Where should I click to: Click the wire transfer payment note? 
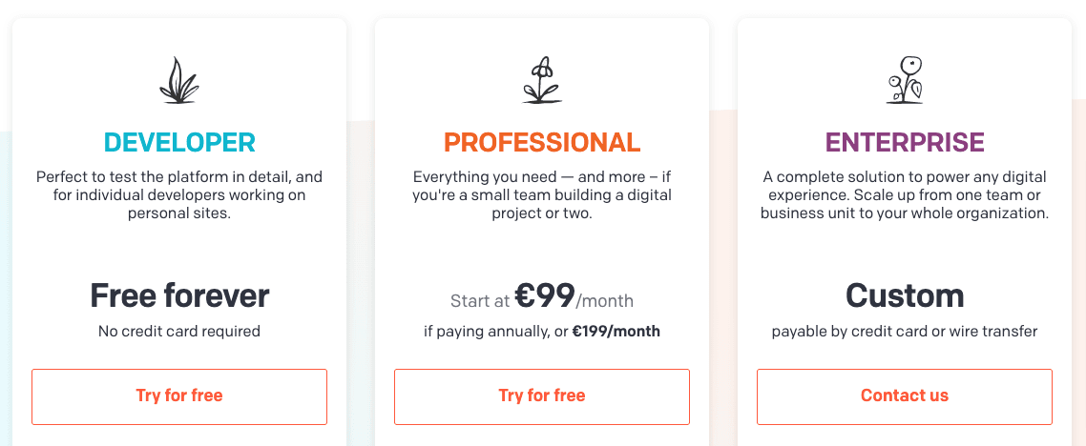905,332
